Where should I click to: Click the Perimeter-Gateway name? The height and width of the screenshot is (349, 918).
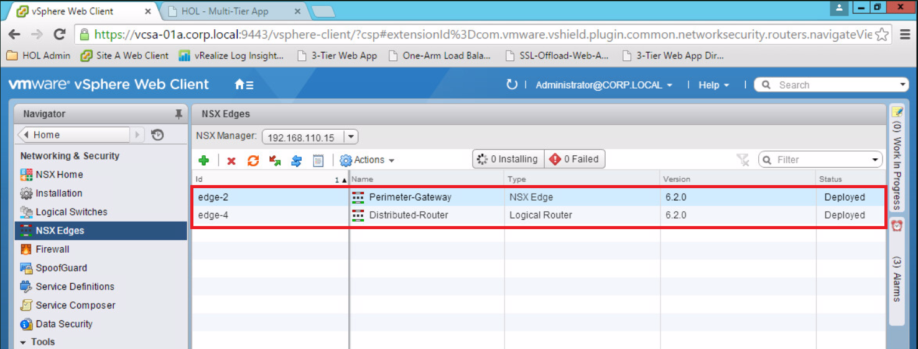(x=410, y=197)
